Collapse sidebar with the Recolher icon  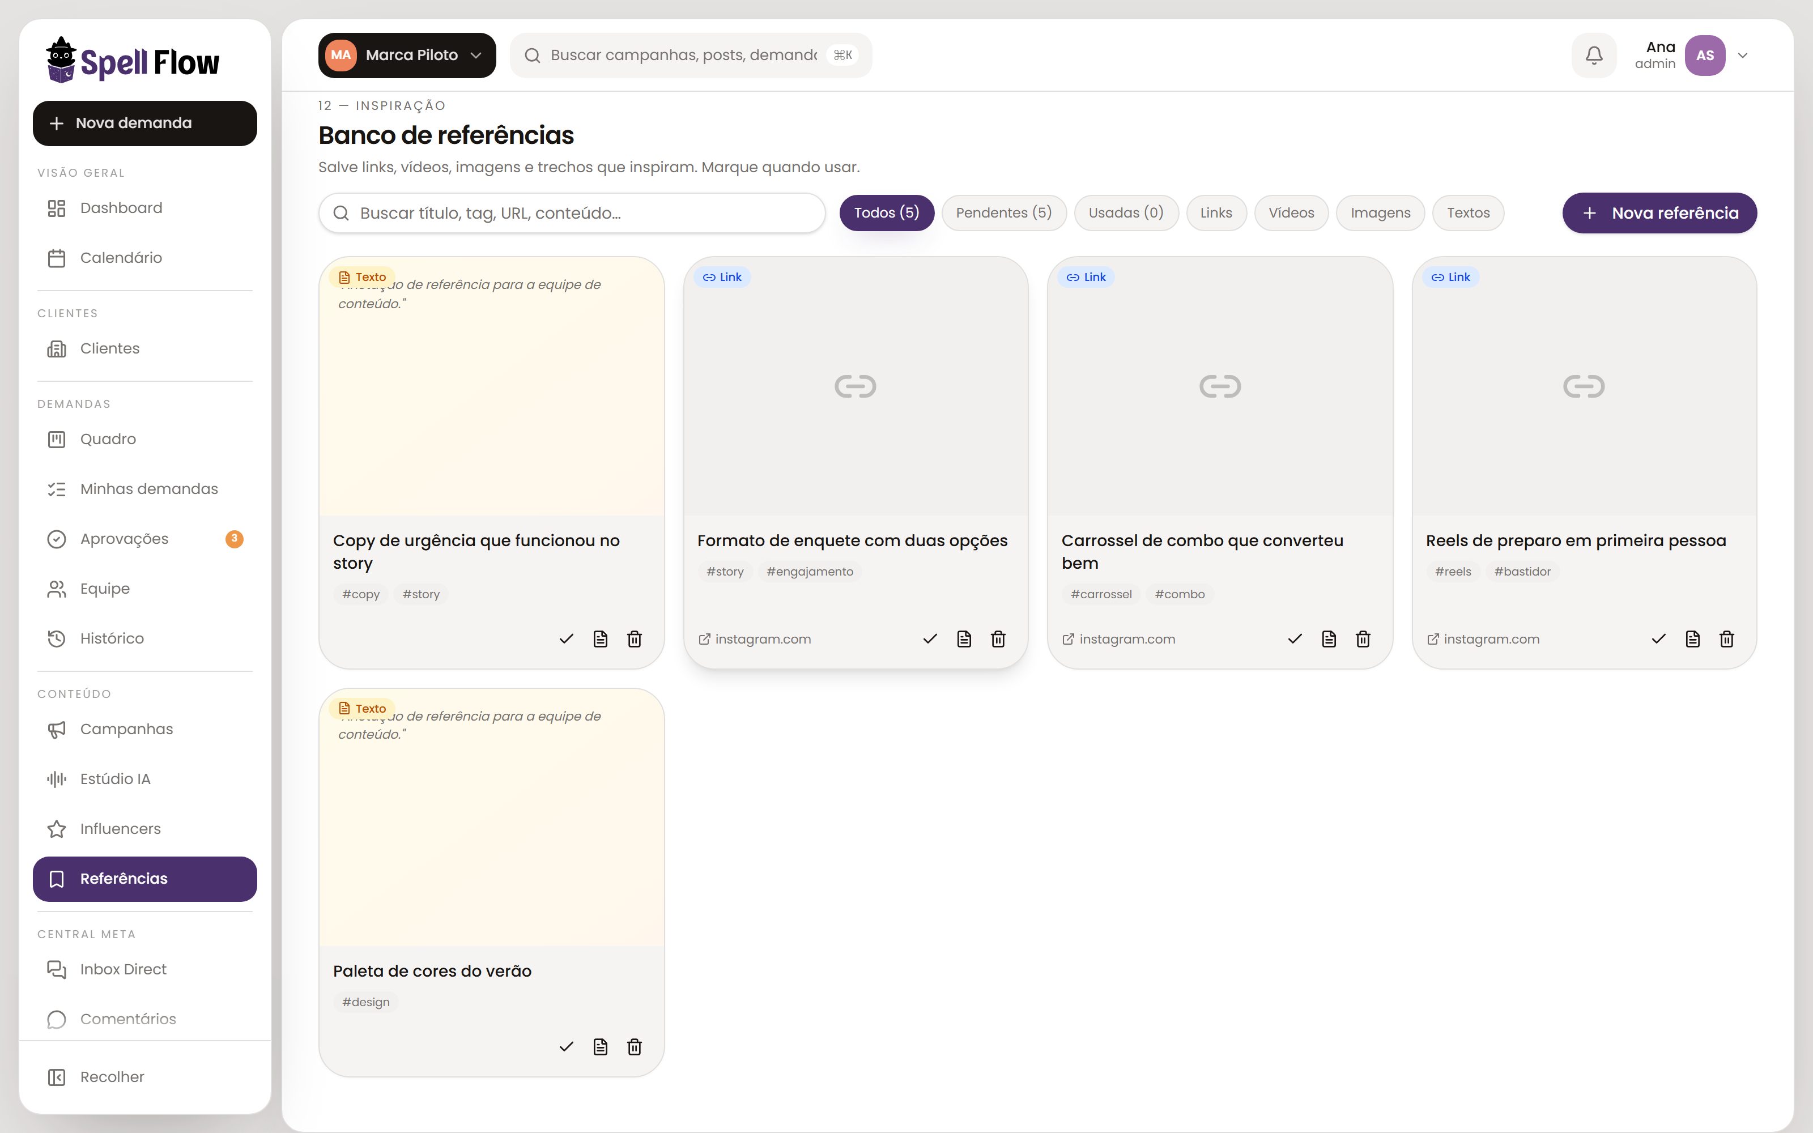coord(57,1077)
